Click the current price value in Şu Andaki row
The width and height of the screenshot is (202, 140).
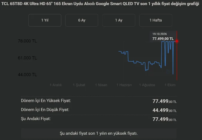[x=165, y=119]
